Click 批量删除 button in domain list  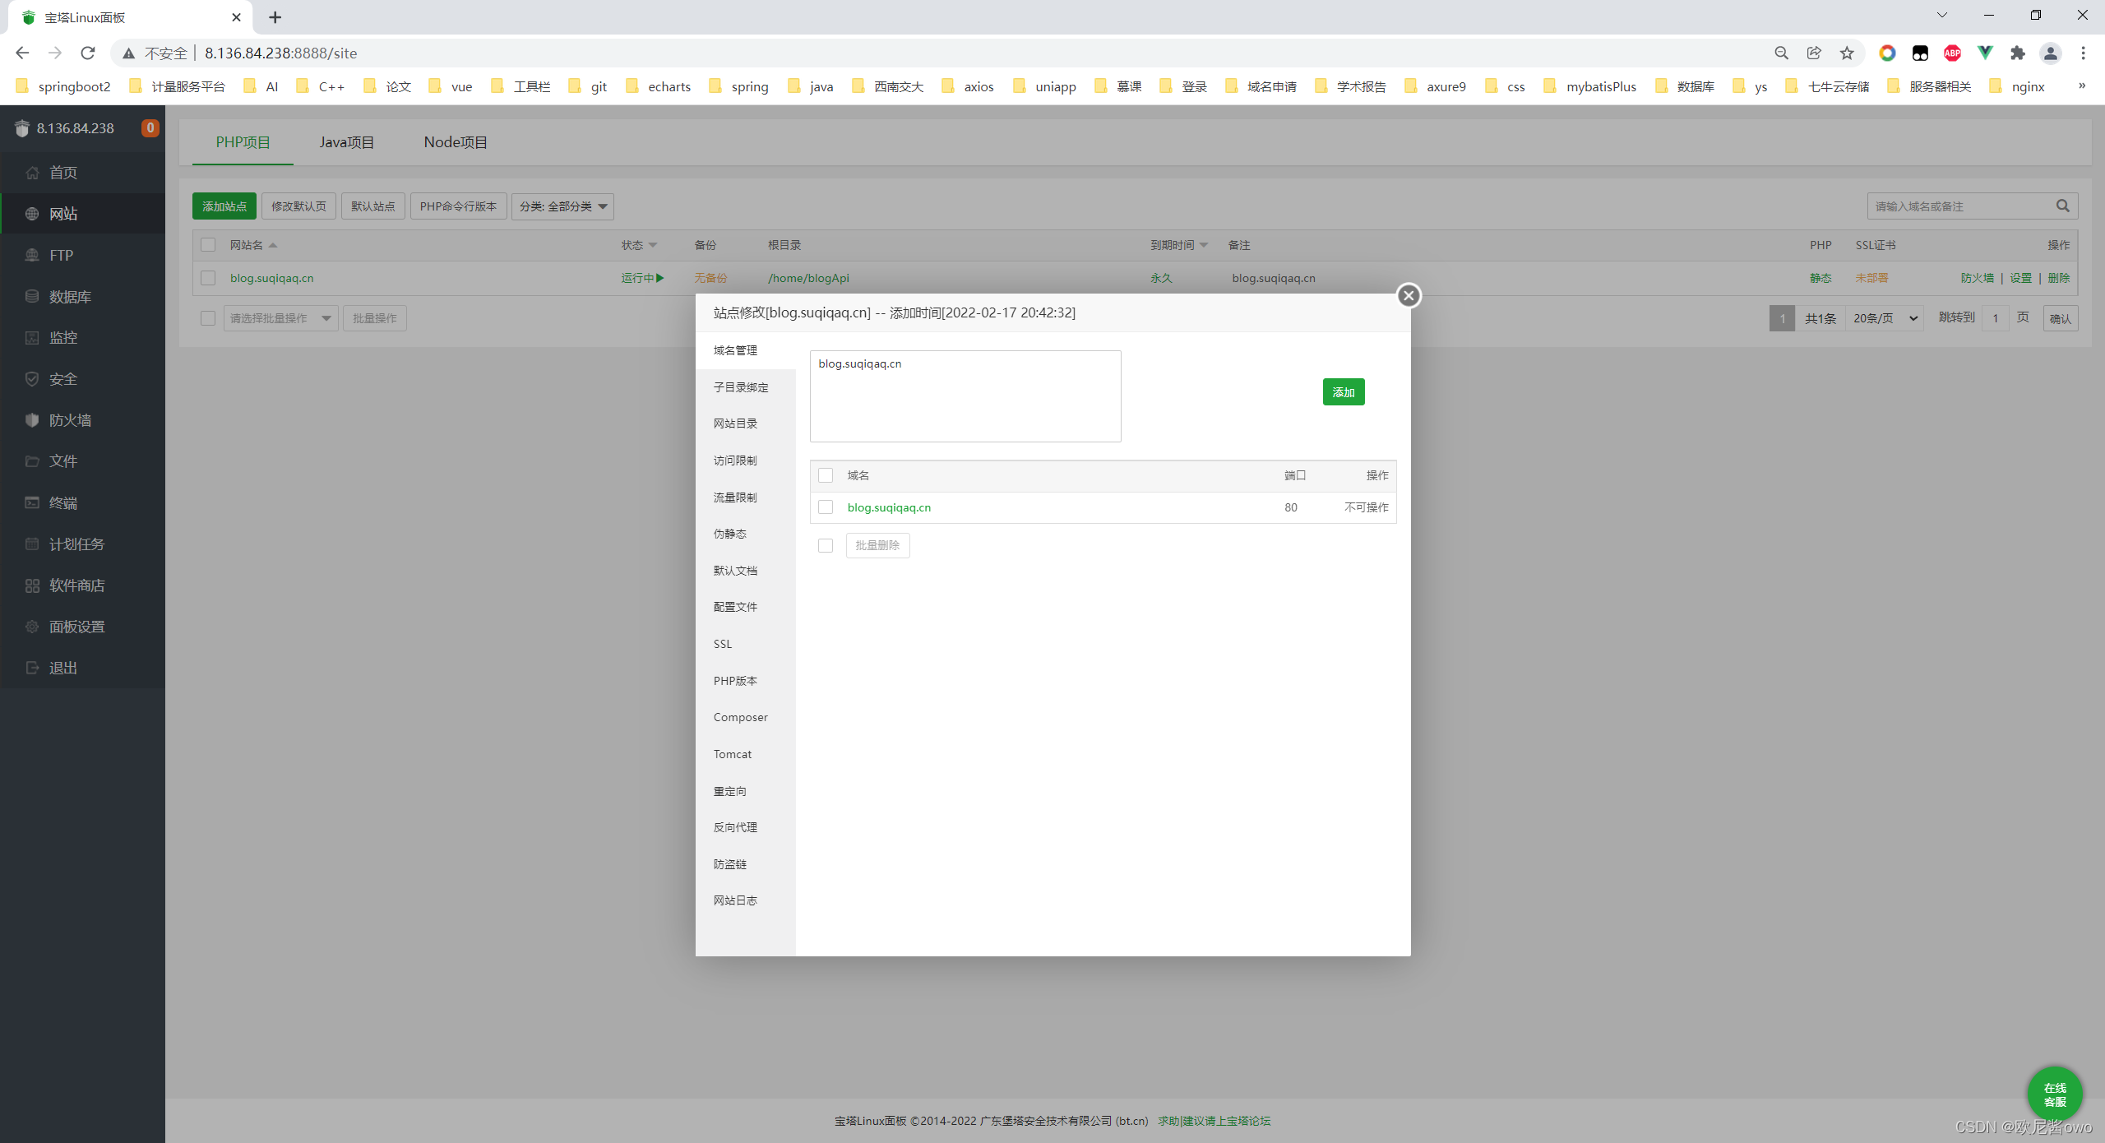tap(877, 544)
